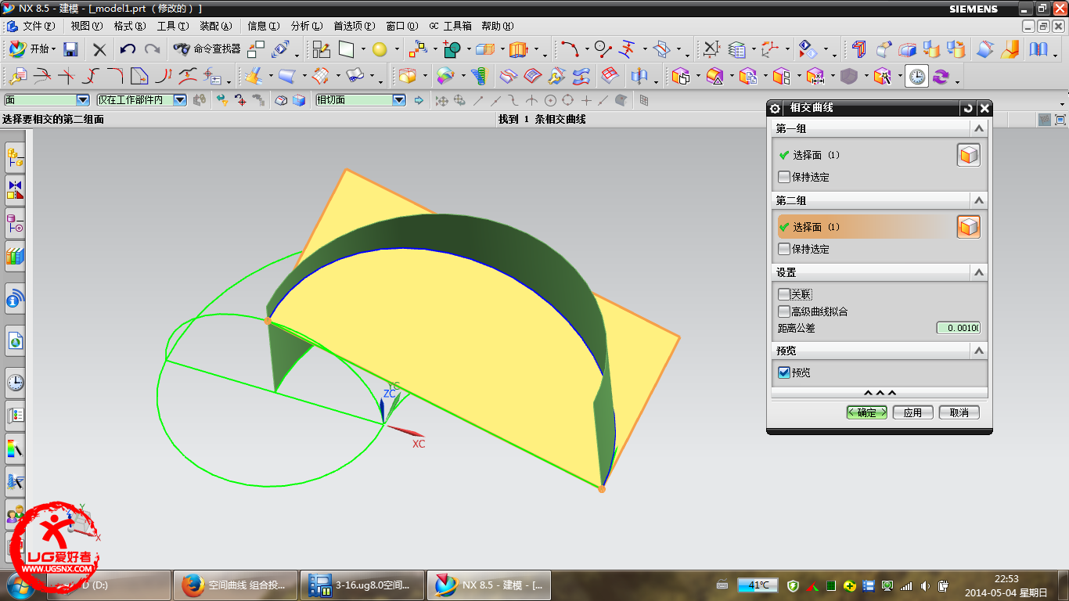Click the unite boolean icon
The width and height of the screenshot is (1069, 601).
pyautogui.click(x=452, y=49)
